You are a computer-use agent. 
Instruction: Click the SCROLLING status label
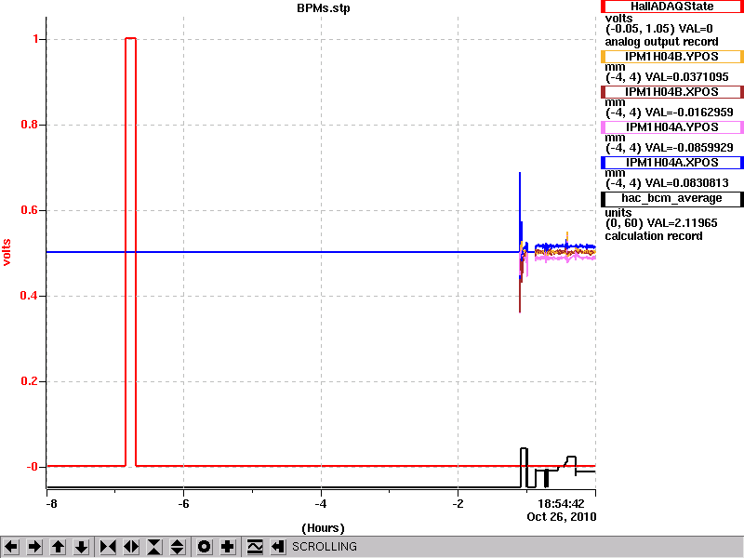click(324, 547)
